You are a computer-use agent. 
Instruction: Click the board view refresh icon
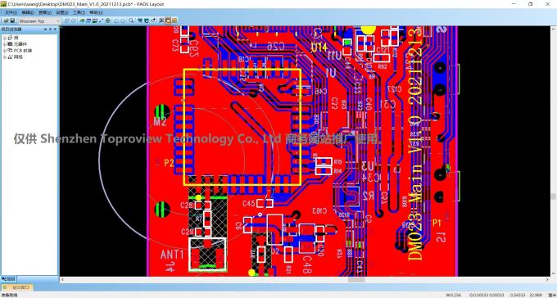pyautogui.click(x=140, y=20)
